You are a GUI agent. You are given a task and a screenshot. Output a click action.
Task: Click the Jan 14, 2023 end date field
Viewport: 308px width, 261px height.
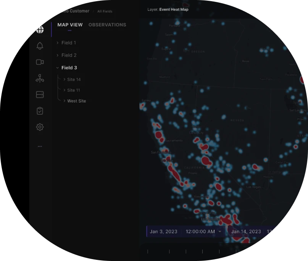point(246,232)
